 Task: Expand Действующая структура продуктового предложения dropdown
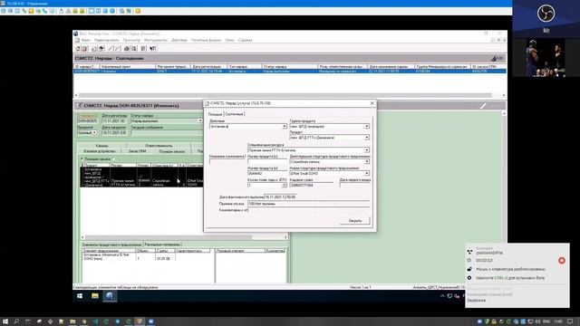click(x=366, y=161)
